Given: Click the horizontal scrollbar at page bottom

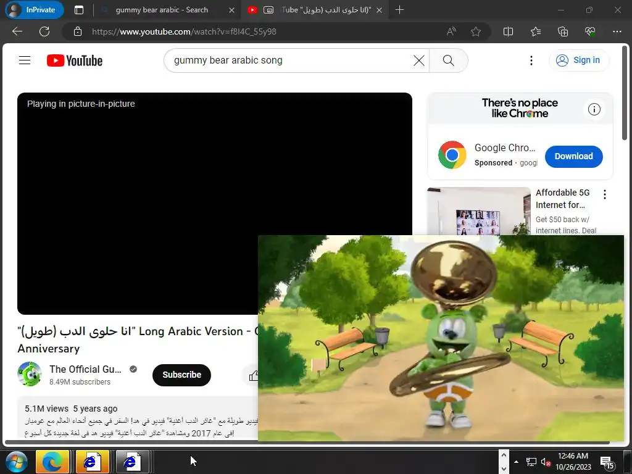Looking at the screenshot, I should pyautogui.click(x=306, y=443).
